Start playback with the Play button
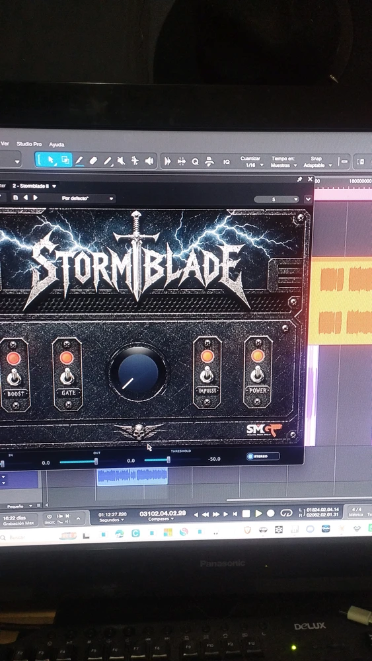 click(x=258, y=514)
